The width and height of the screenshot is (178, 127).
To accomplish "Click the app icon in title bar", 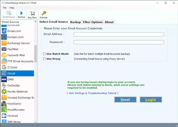I will 3,3.
